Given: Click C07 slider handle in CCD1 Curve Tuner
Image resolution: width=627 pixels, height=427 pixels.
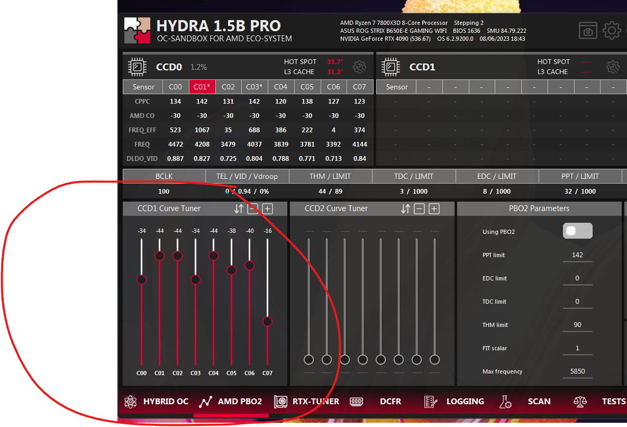Looking at the screenshot, I should coord(268,322).
